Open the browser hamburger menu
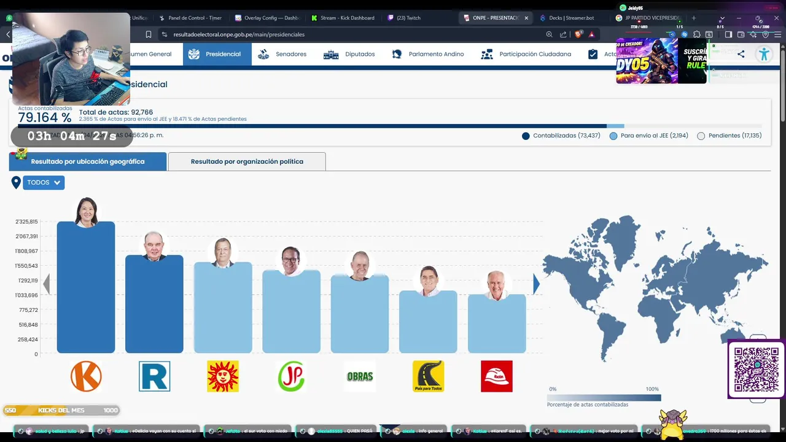The image size is (786, 442). pyautogui.click(x=777, y=34)
